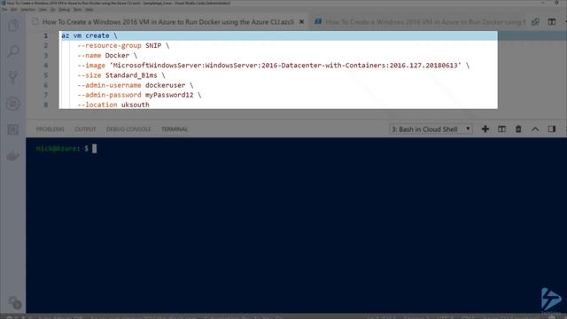Switch to the TERMINAL panel tab
Screen dimensions: 567x319
click(x=175, y=129)
